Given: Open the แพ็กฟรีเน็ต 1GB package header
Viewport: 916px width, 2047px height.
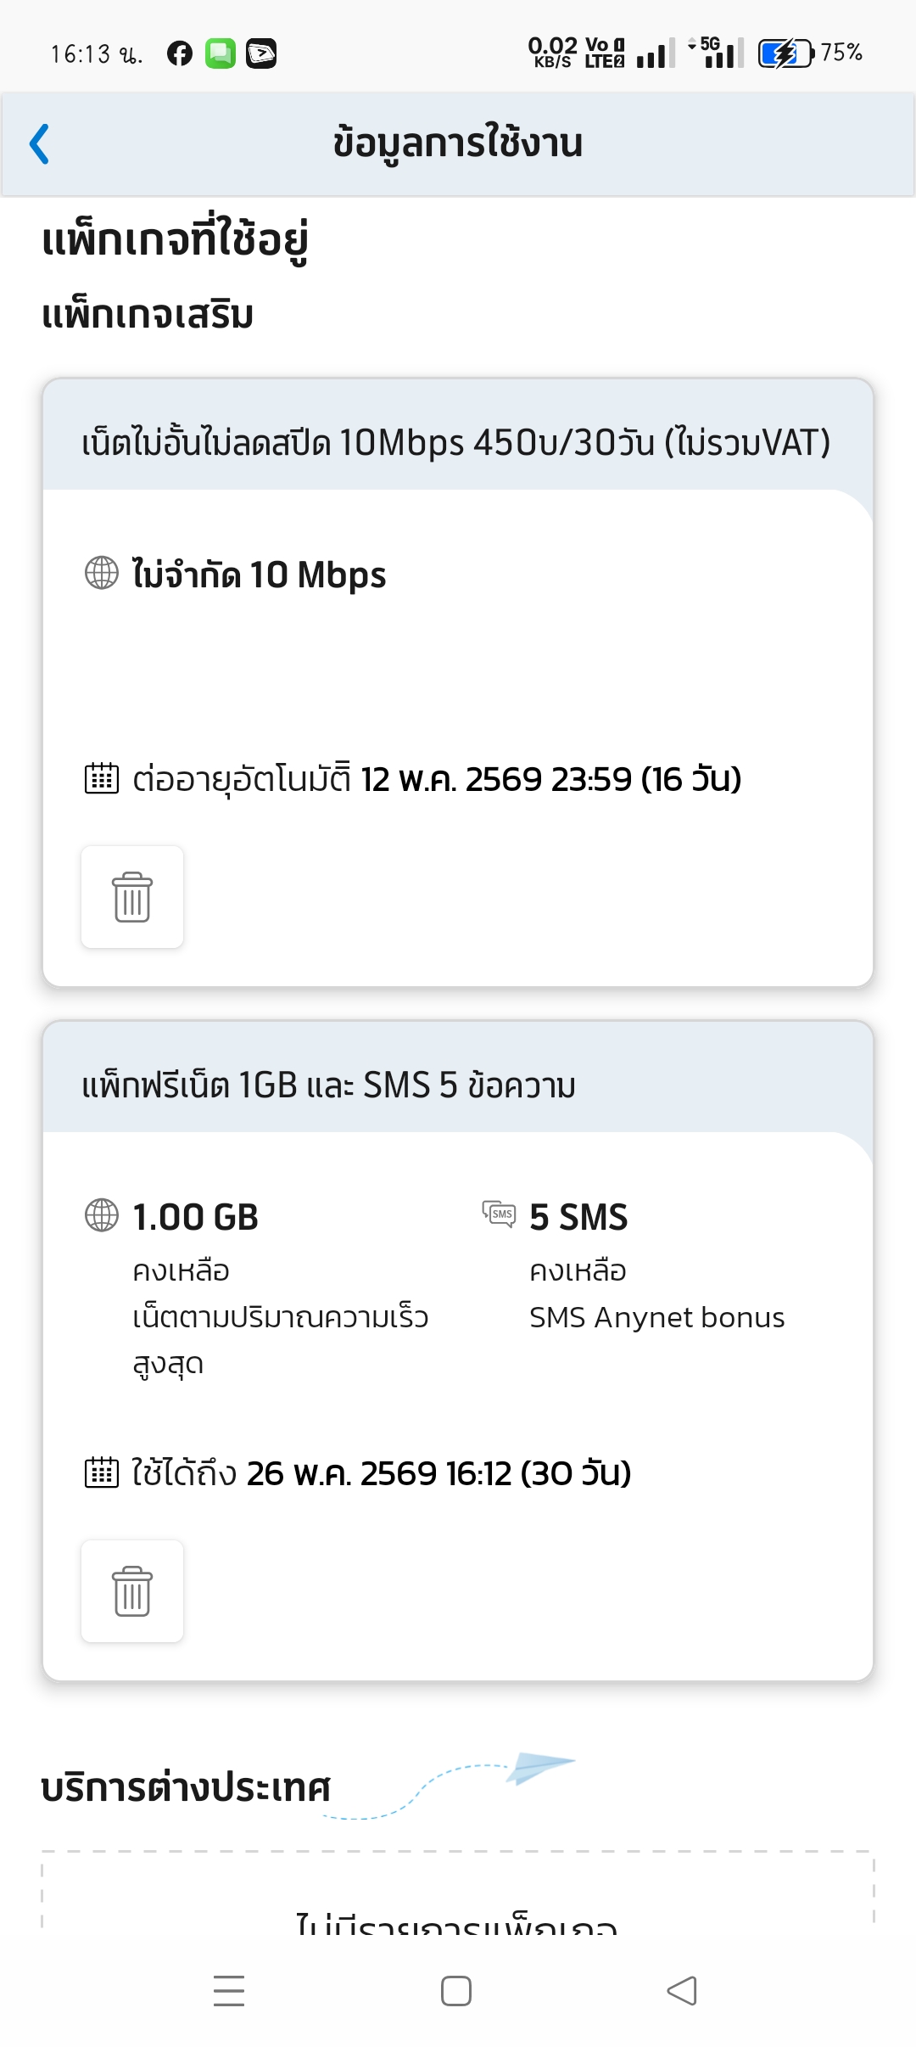Looking at the screenshot, I should [x=329, y=1085].
